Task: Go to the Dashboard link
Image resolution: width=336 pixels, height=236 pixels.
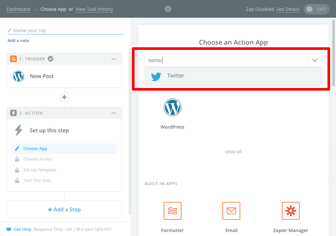Action: point(18,9)
